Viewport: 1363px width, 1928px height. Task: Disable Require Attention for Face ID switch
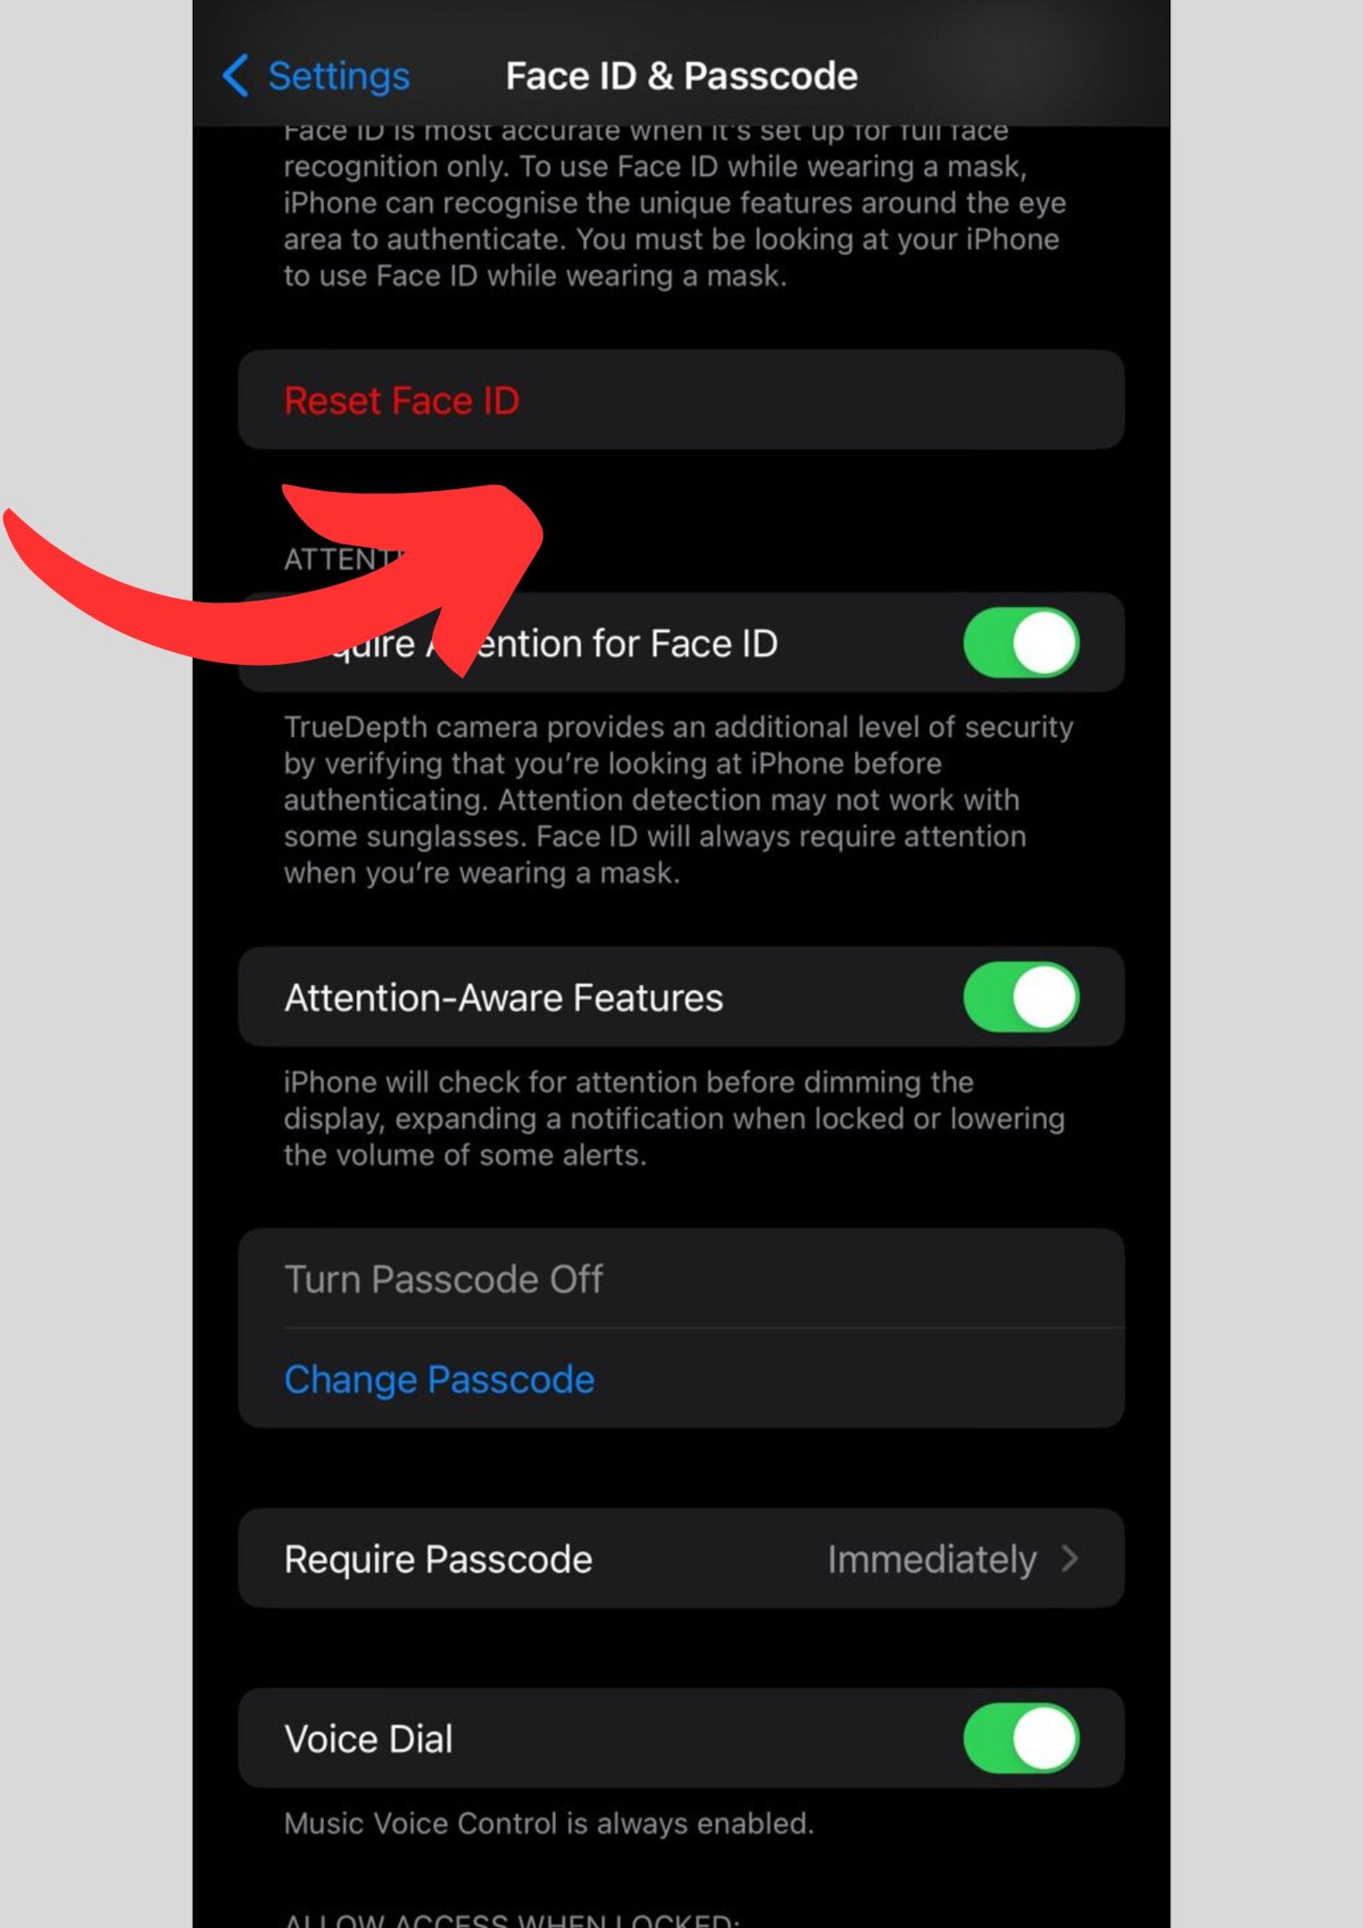pos(1021,643)
